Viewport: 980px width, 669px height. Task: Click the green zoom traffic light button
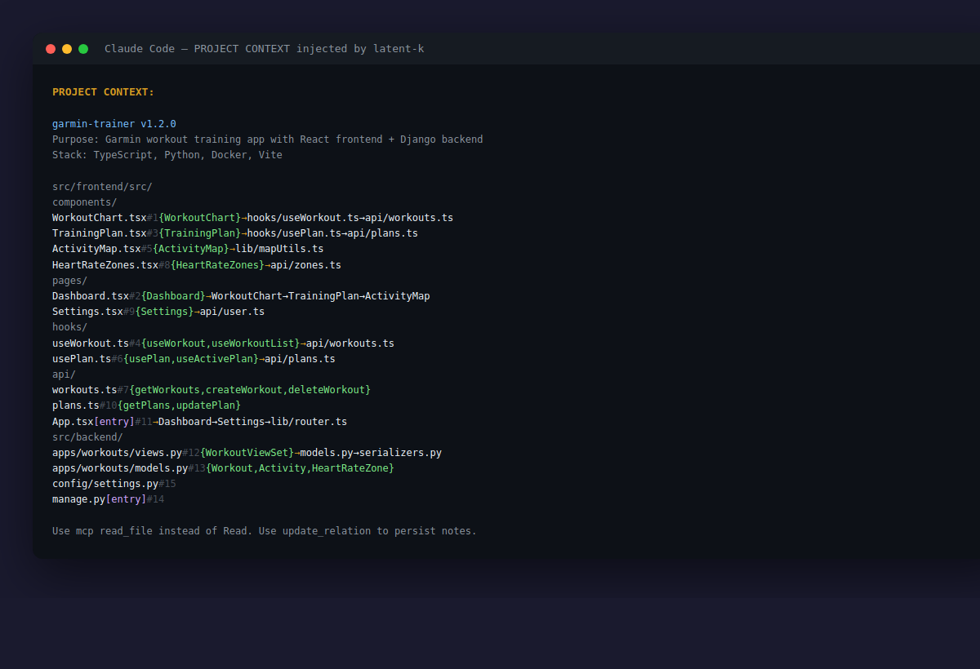82,48
